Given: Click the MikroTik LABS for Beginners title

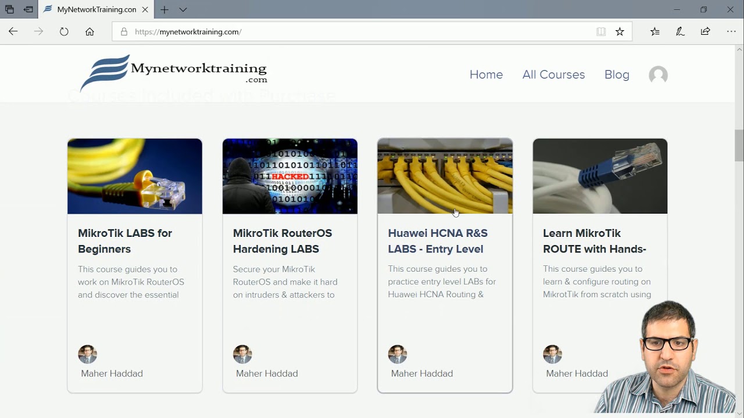Looking at the screenshot, I should point(125,241).
